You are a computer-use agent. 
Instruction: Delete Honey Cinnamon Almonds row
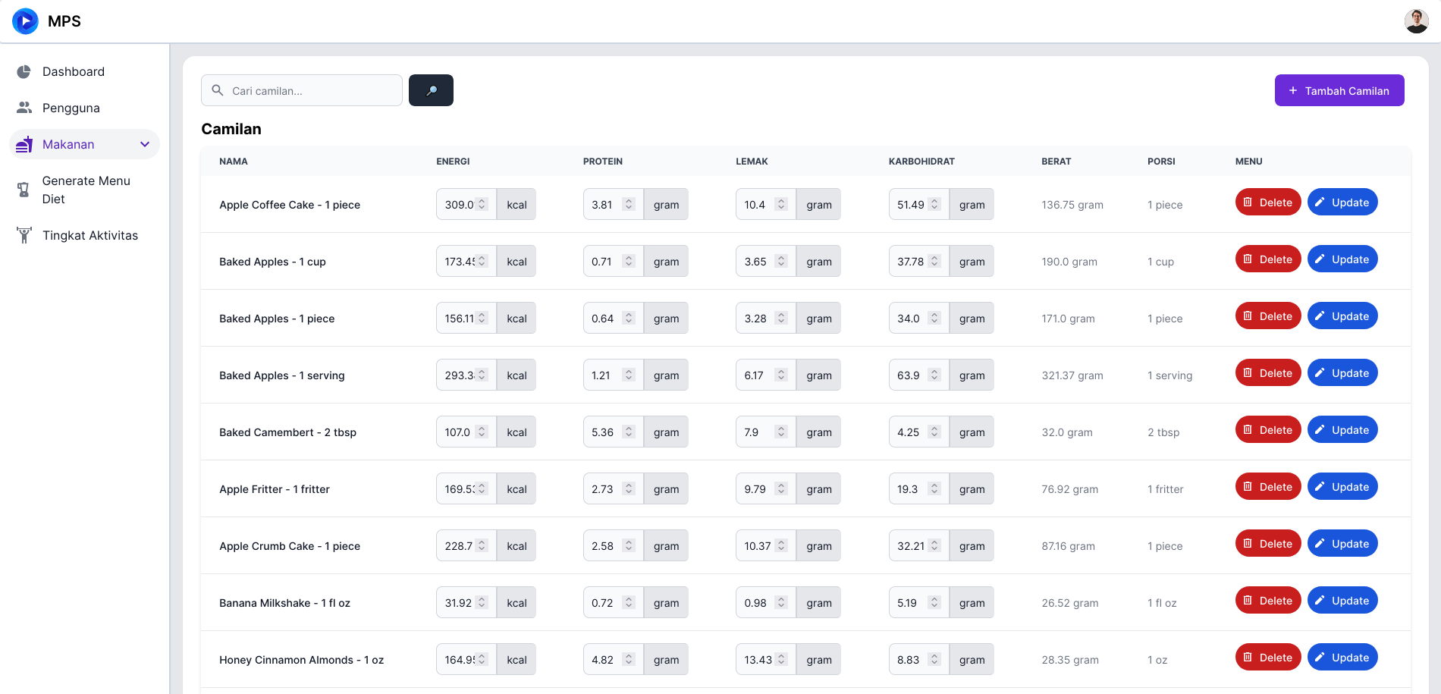pyautogui.click(x=1268, y=658)
